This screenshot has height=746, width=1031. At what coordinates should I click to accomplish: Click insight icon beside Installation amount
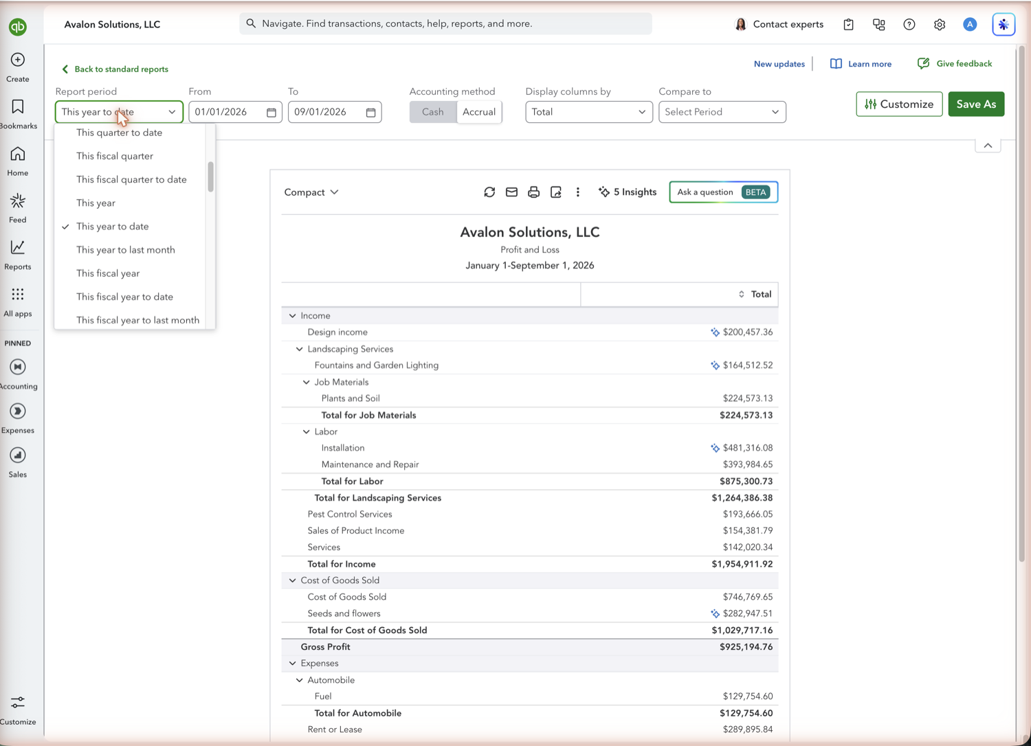tap(715, 448)
